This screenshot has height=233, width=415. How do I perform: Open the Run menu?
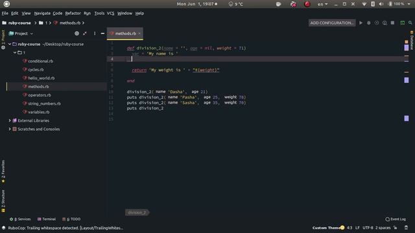pos(87,13)
